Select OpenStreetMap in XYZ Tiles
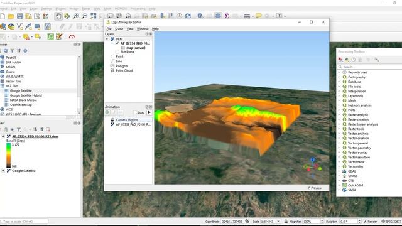The height and width of the screenshot is (226, 402). [x=21, y=105]
